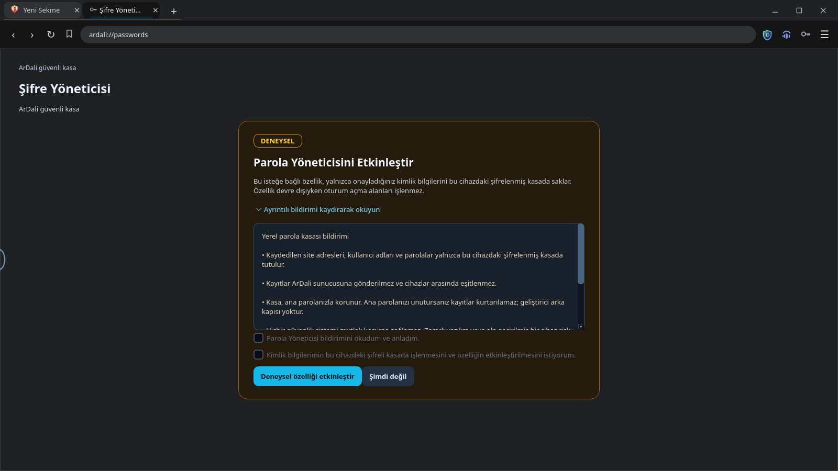Screen dimensions: 838x471
Task: Open the key password manager toolbar icon
Action: point(806,35)
